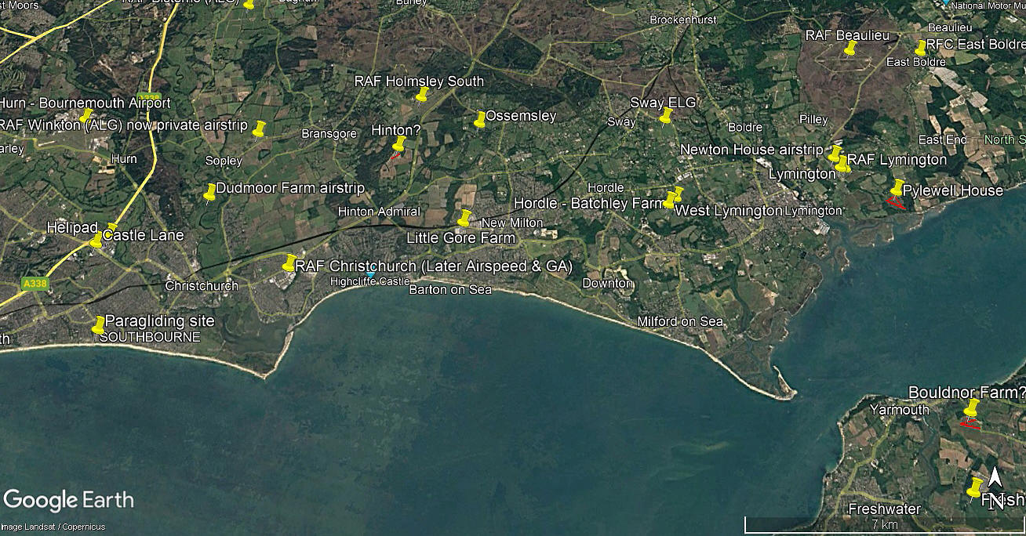
Task: Click the 'RFC East Boldre' label
Action: click(976, 45)
